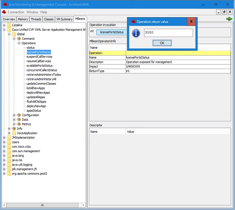The height and width of the screenshot is (210, 235).
Task: Collapse the Command node
Action: (x=14, y=39)
